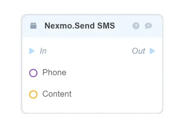
Task: Click blank canvas left of the node
Action: 10,64
